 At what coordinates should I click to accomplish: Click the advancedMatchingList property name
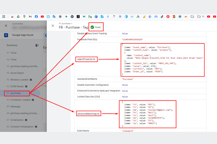pyautogui.click(x=88, y=114)
